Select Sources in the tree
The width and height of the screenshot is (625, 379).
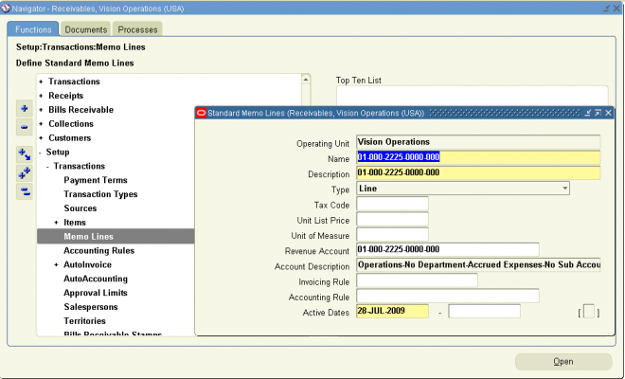[80, 208]
